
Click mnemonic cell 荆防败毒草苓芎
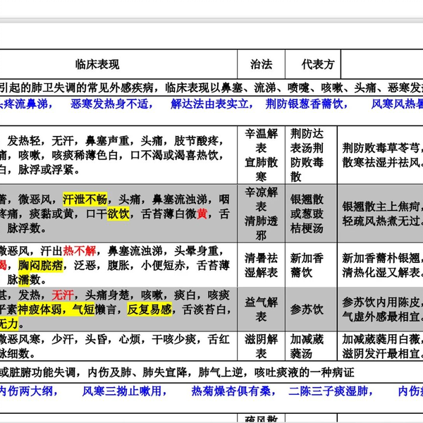pos(380,155)
